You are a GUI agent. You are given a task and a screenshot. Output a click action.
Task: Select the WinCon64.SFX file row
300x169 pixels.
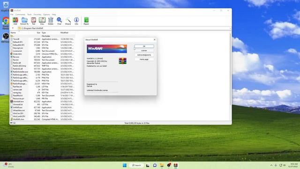pos(42,116)
